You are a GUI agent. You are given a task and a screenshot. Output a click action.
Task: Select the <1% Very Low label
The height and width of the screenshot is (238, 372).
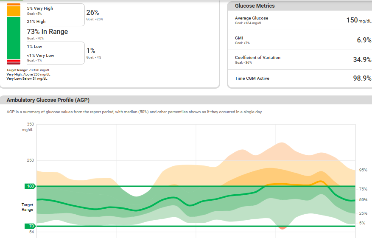pos(40,55)
